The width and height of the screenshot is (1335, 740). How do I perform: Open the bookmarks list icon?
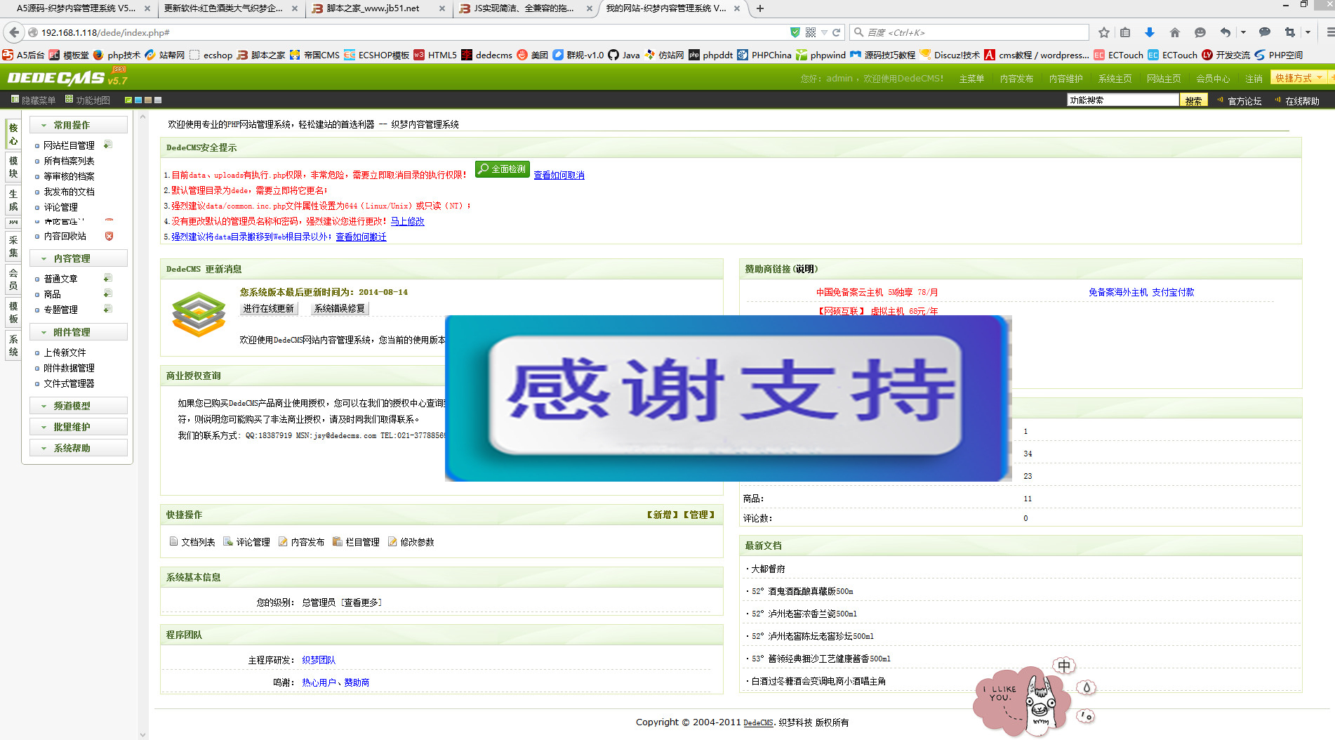tap(1125, 32)
